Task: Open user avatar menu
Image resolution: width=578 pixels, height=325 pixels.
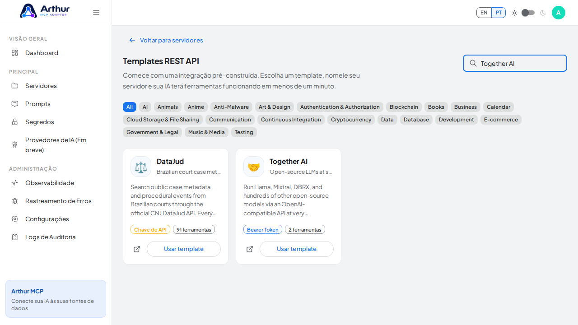Action: coord(559,13)
